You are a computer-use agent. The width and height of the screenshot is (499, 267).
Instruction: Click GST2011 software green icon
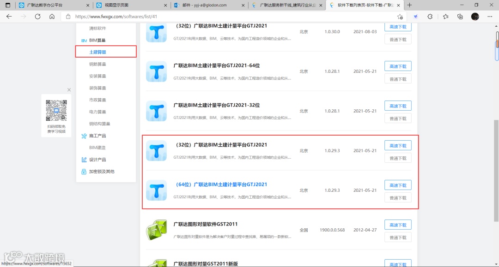tap(156, 230)
